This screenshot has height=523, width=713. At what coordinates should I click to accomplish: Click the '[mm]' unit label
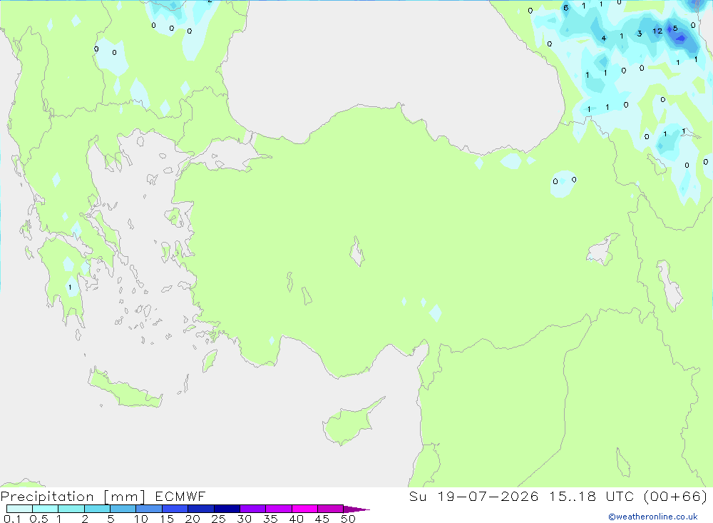(125, 497)
